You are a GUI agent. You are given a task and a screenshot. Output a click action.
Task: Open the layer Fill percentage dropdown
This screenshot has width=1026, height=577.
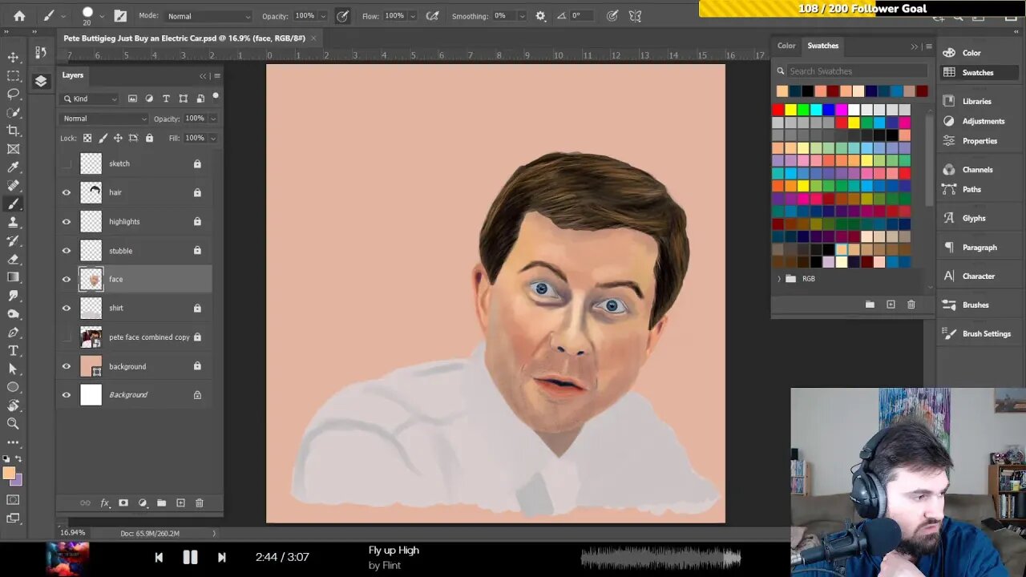tap(212, 138)
